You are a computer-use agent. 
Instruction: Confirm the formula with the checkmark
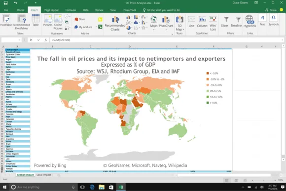click(x=38, y=40)
